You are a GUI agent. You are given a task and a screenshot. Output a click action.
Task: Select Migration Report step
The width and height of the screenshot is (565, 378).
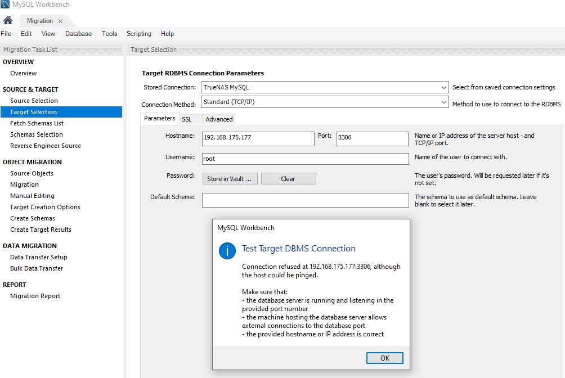pyautogui.click(x=35, y=296)
